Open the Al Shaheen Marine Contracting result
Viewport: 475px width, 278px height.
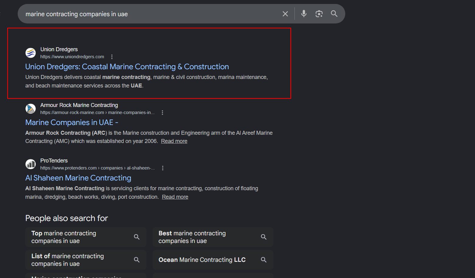coord(78,178)
